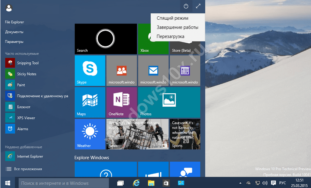Open the Skype tile
311x188 pixels.
pos(90,71)
